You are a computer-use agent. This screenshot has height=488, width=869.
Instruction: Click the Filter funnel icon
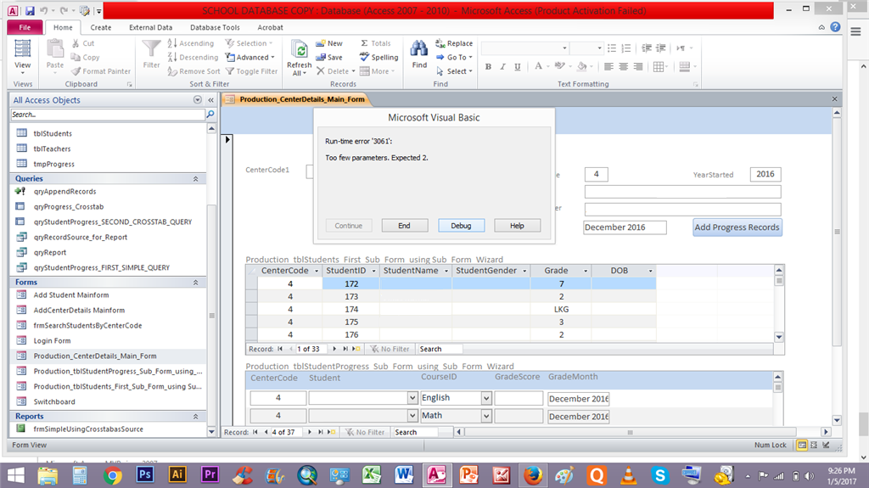(151, 49)
